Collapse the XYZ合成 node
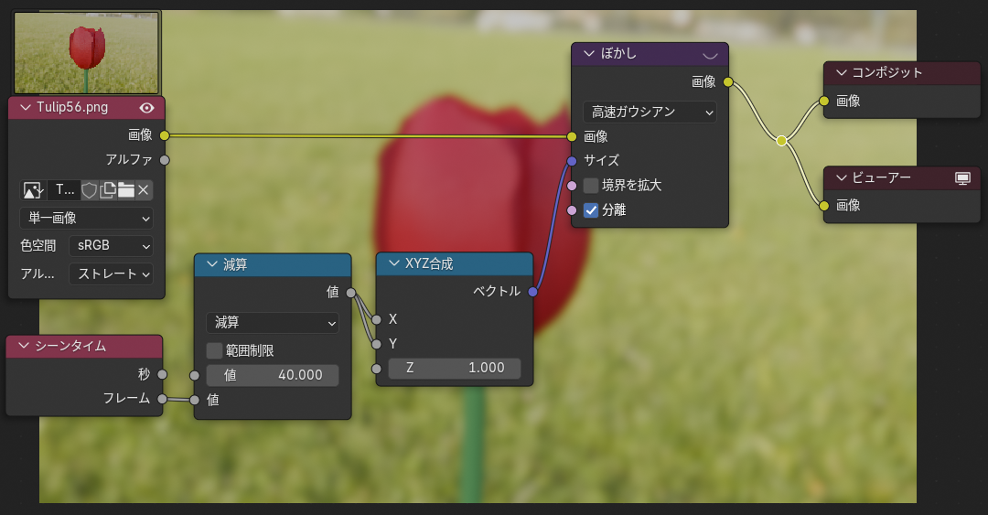The width and height of the screenshot is (988, 515). pos(394,263)
